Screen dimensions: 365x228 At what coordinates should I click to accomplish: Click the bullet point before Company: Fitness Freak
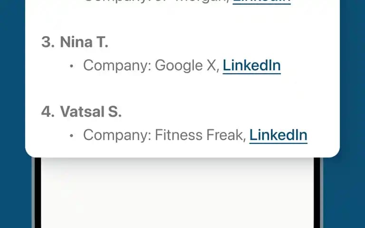71,136
